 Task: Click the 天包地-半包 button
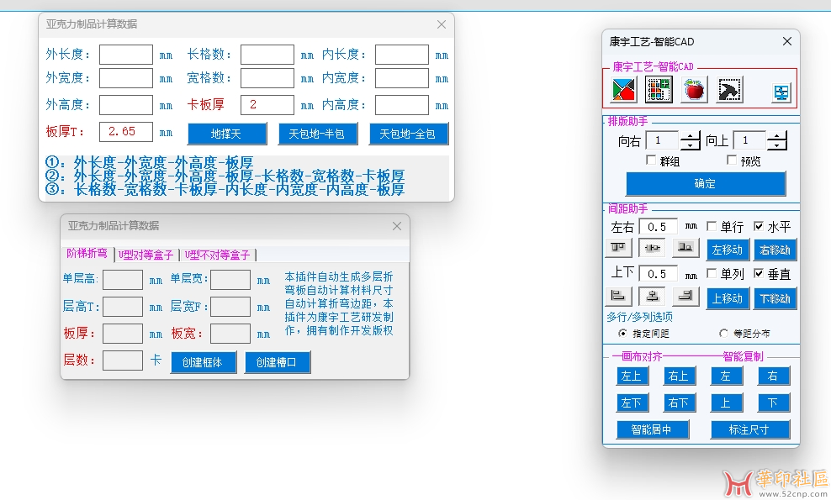[x=317, y=134]
